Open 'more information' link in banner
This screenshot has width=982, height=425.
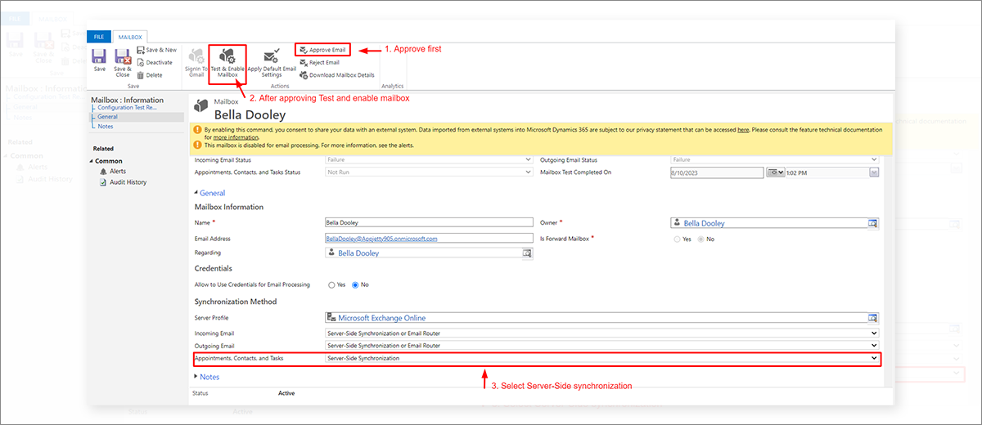(x=236, y=137)
